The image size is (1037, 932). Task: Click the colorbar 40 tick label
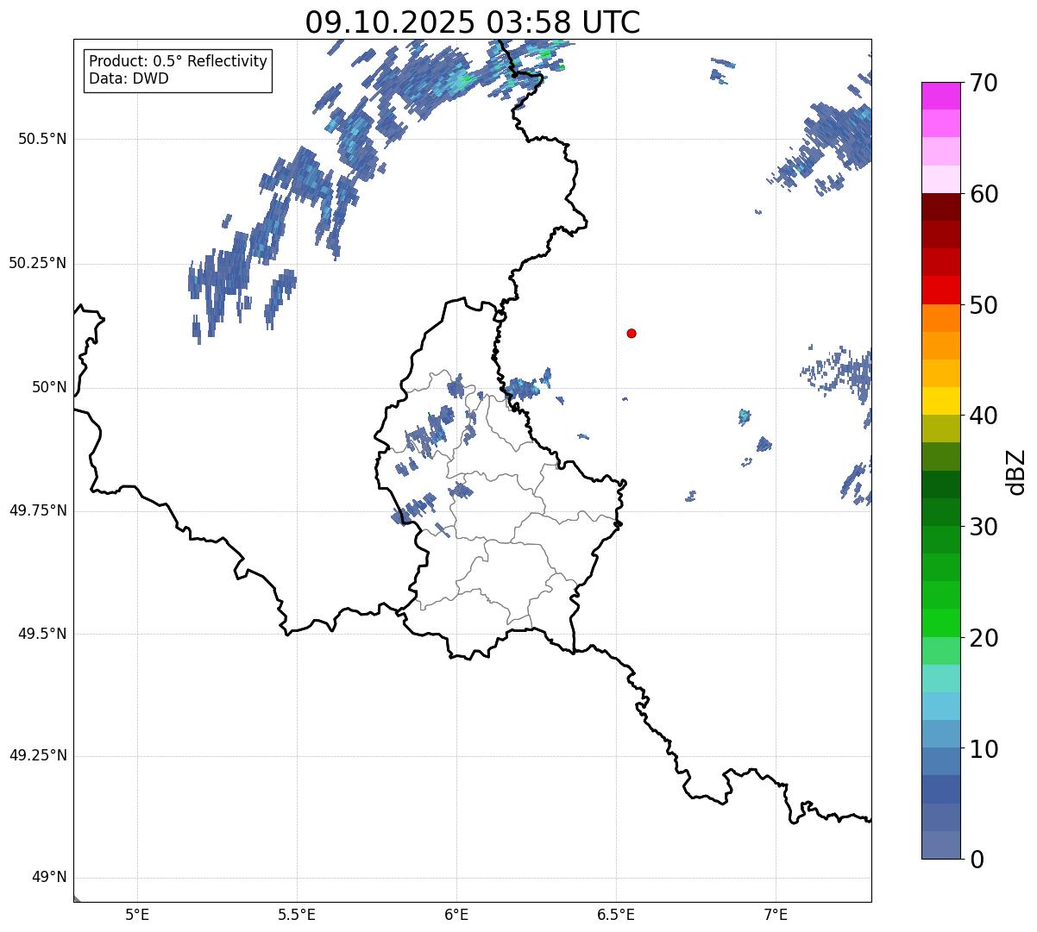983,416
